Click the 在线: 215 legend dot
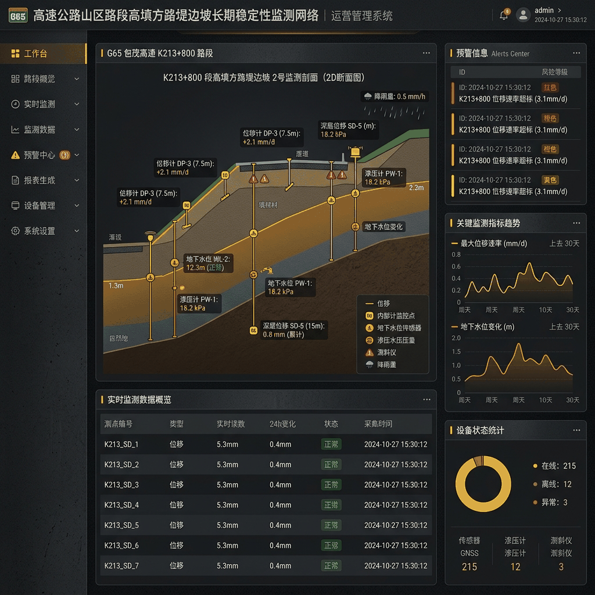The height and width of the screenshot is (595, 595). pos(535,466)
